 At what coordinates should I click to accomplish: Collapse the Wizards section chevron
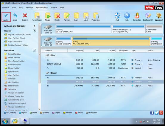coord(34,31)
